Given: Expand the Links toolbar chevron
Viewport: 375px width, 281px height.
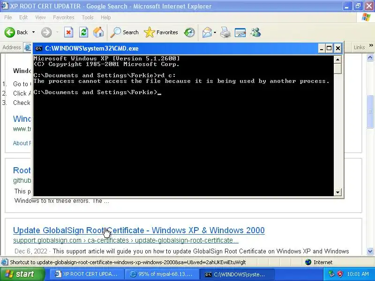Looking at the screenshot, I should 371,45.
